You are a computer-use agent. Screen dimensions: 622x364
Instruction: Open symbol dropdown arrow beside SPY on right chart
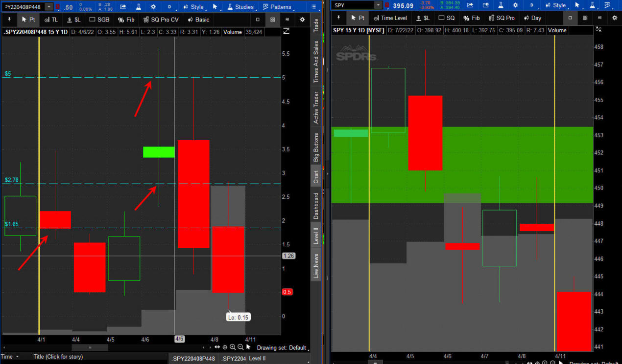click(378, 5)
